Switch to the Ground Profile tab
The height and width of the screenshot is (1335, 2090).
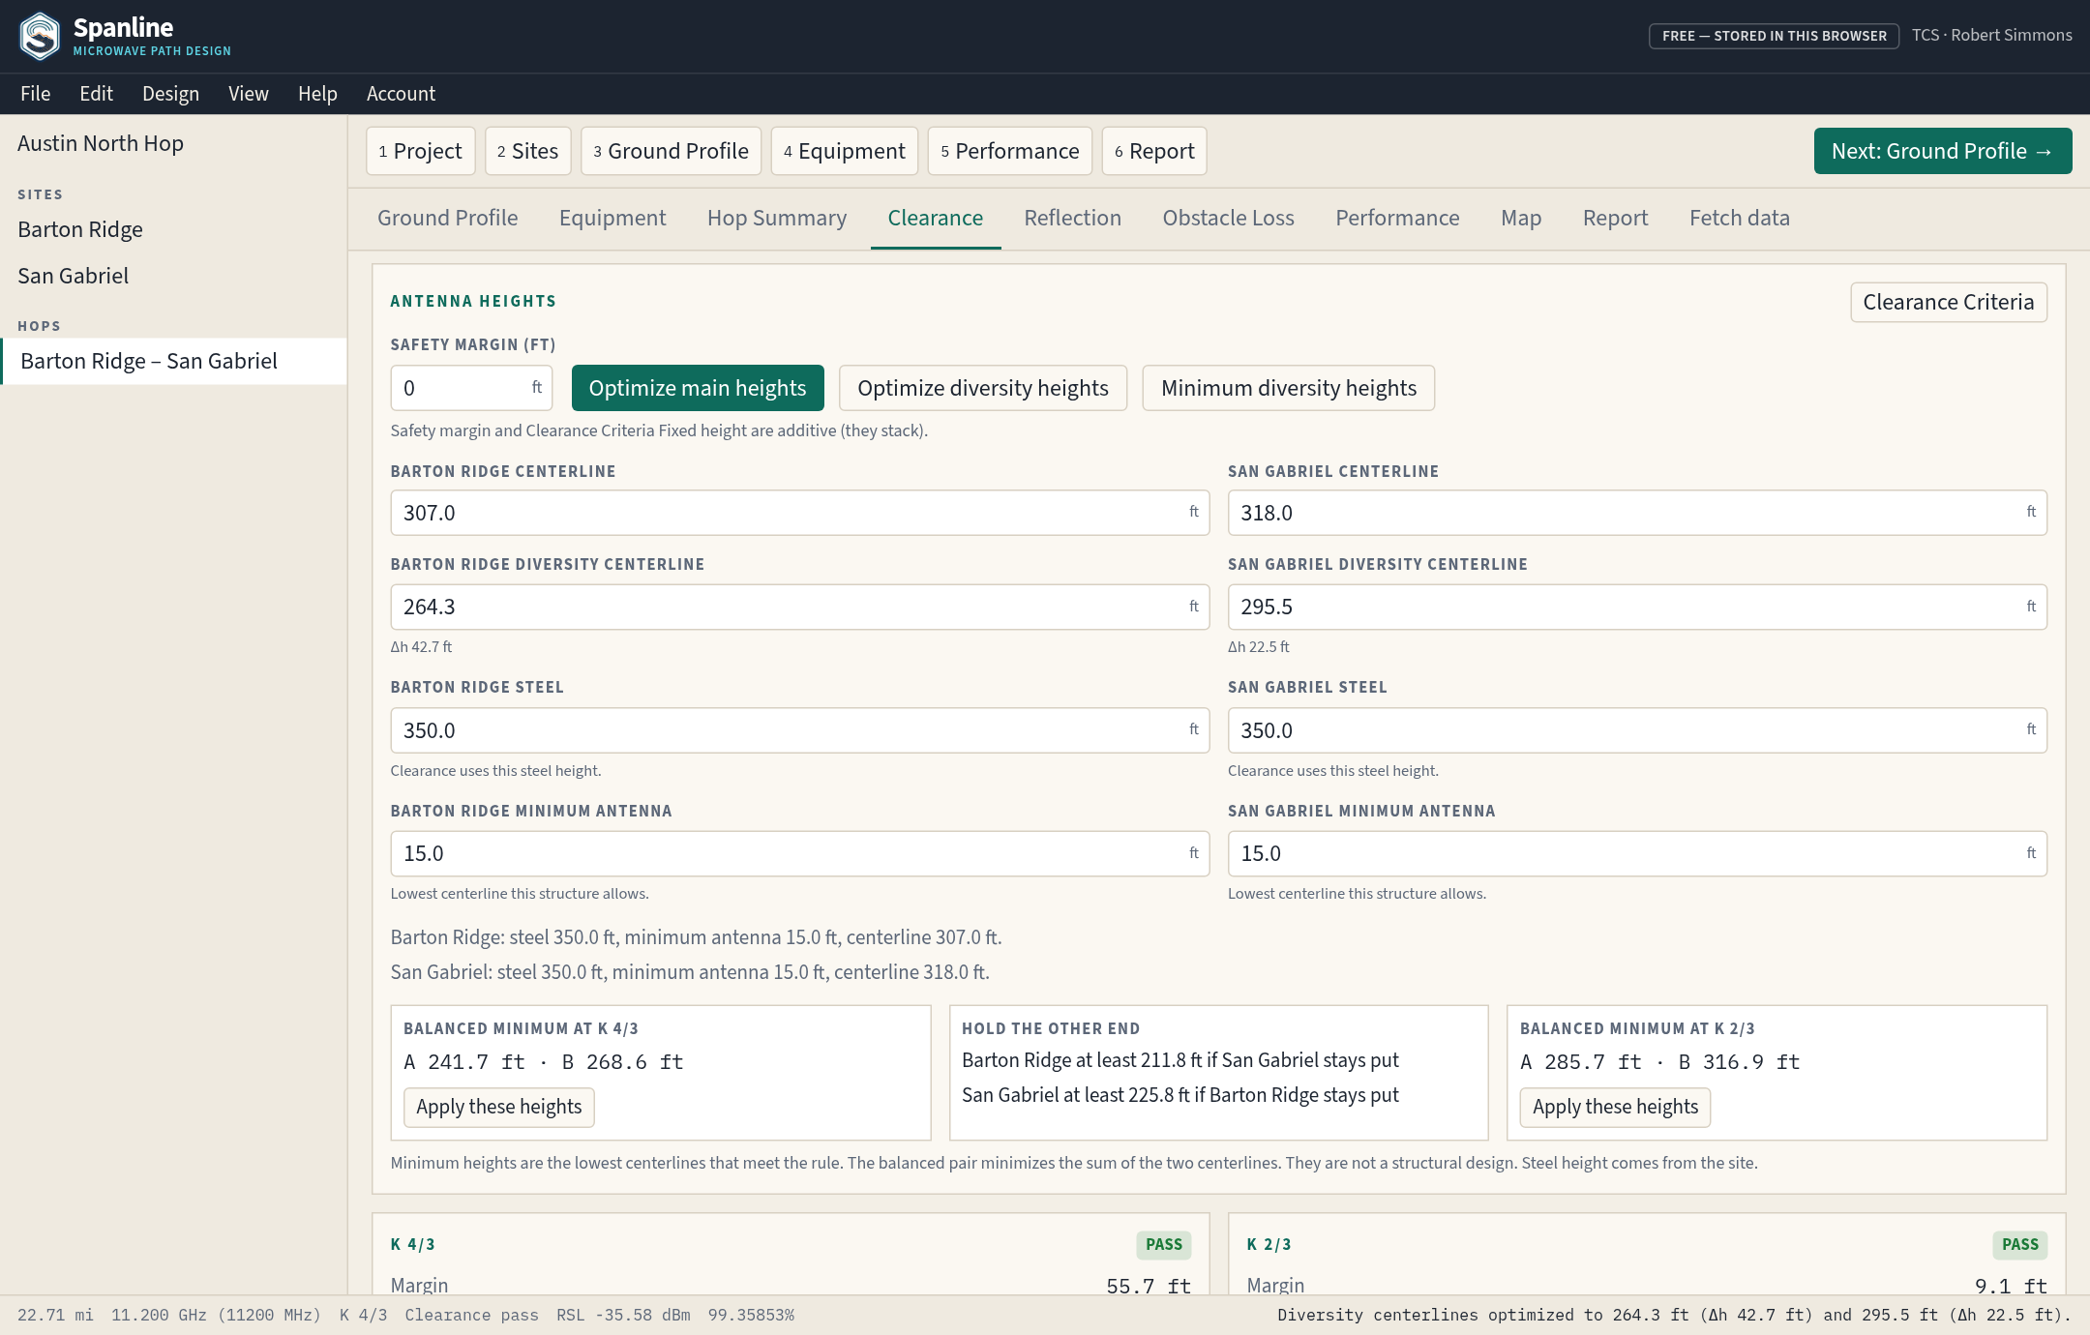[448, 219]
